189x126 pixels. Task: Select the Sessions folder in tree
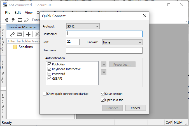click(25, 47)
